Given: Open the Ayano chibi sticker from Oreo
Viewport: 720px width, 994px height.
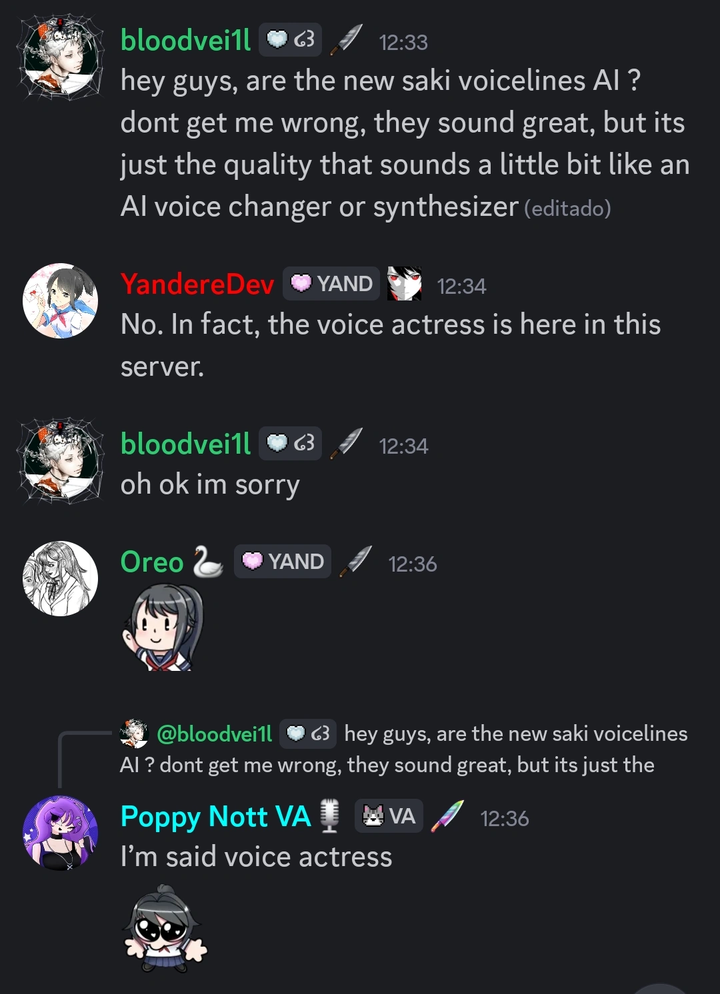Looking at the screenshot, I should [162, 628].
